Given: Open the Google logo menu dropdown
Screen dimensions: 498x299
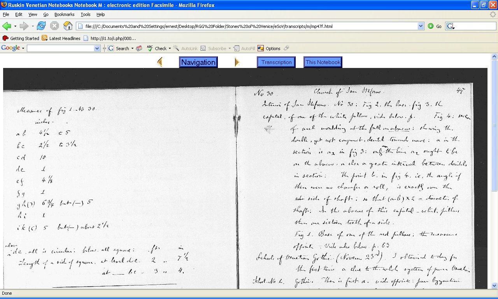Looking at the screenshot, I should point(23,48).
